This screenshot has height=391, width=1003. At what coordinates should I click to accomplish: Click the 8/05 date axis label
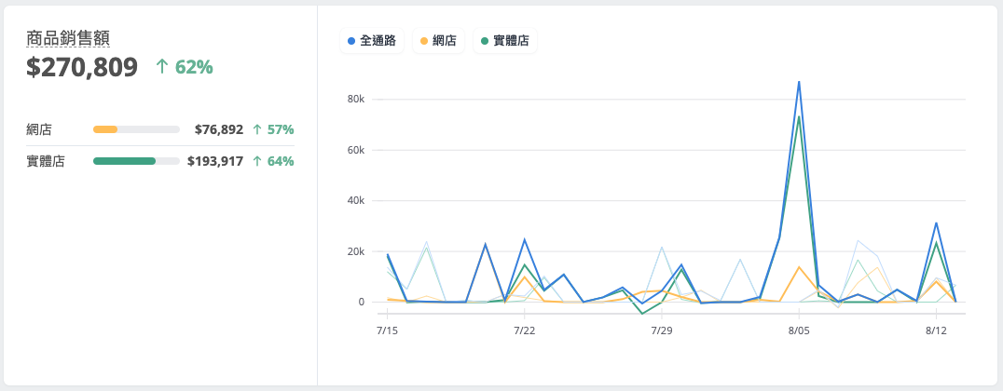(x=799, y=330)
